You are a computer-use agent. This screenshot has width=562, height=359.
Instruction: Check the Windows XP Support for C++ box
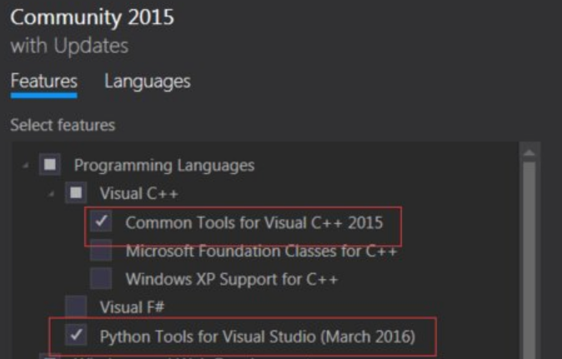[102, 279]
